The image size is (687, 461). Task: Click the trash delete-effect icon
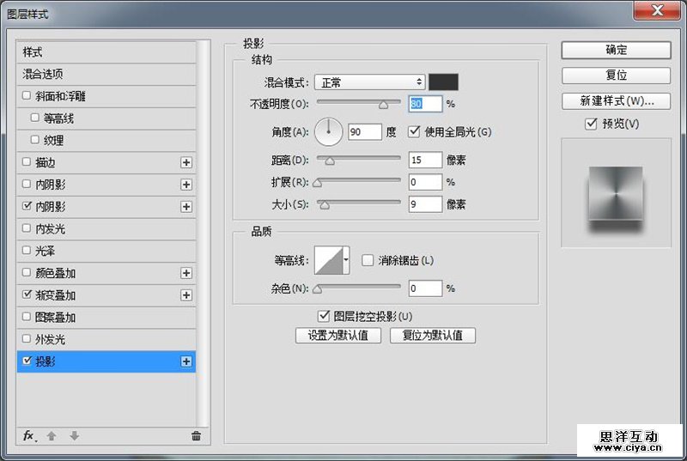coord(196,435)
